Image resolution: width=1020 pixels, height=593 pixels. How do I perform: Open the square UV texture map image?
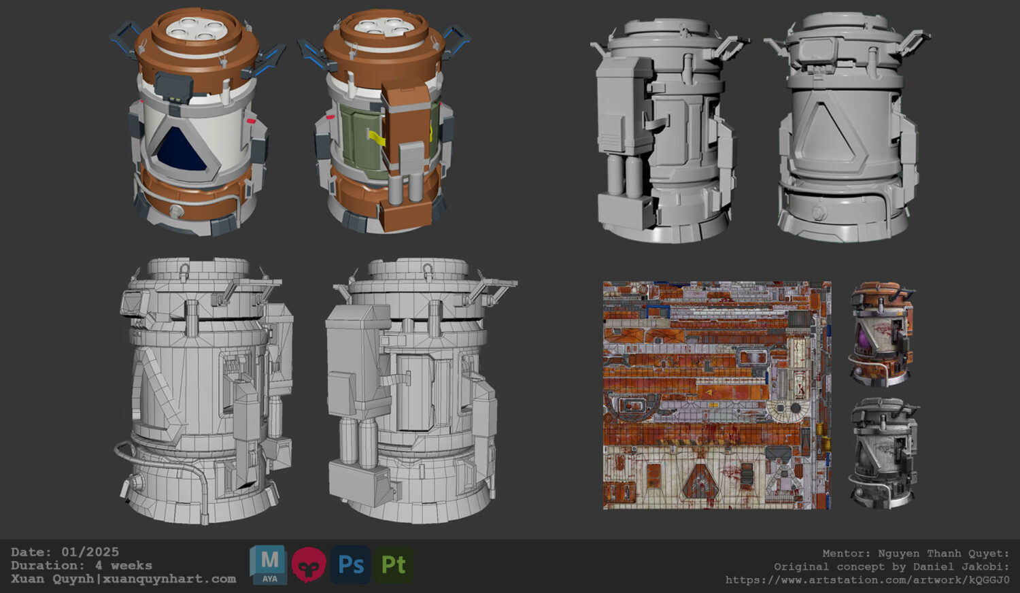pyautogui.click(x=717, y=395)
